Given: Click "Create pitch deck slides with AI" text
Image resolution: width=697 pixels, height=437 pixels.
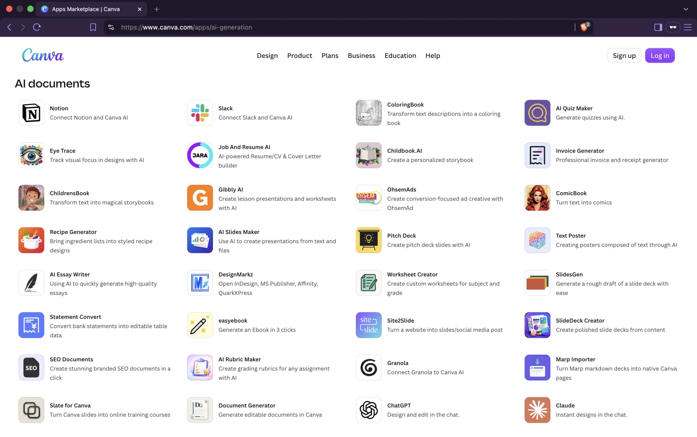Looking at the screenshot, I should (x=429, y=245).
